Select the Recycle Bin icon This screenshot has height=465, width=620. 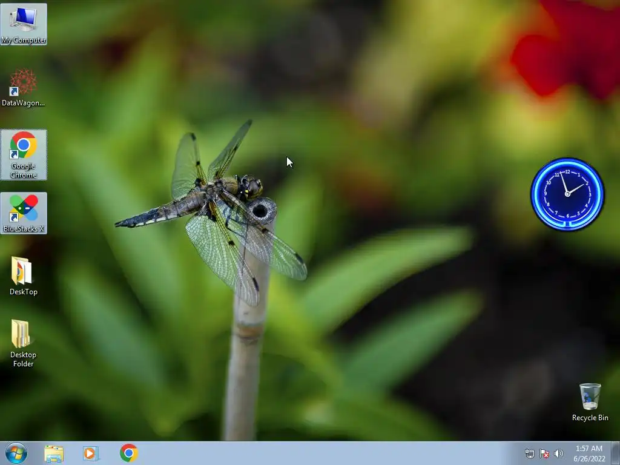pyautogui.click(x=590, y=402)
